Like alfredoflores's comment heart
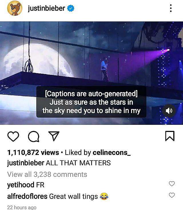Screen dimensions: 183x210 click(x=172, y=195)
